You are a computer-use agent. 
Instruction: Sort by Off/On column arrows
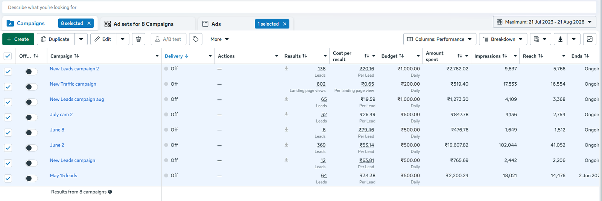pyautogui.click(x=36, y=56)
